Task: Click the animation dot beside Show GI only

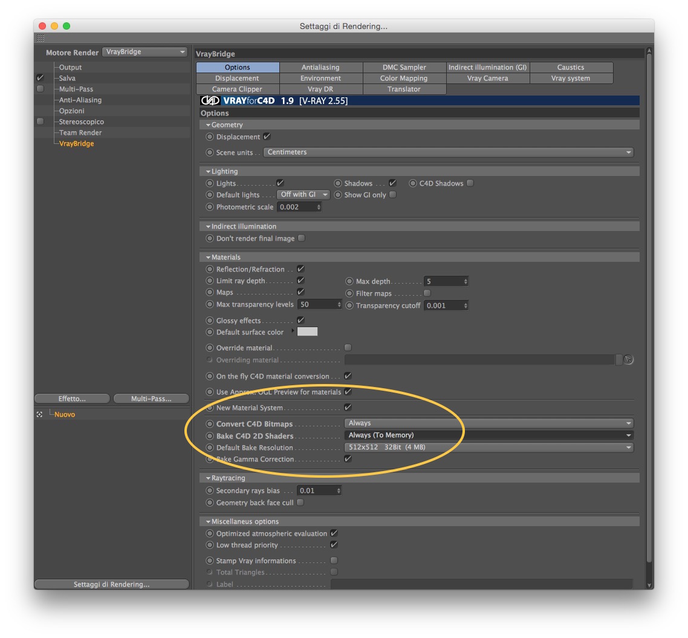Action: pyautogui.click(x=338, y=195)
